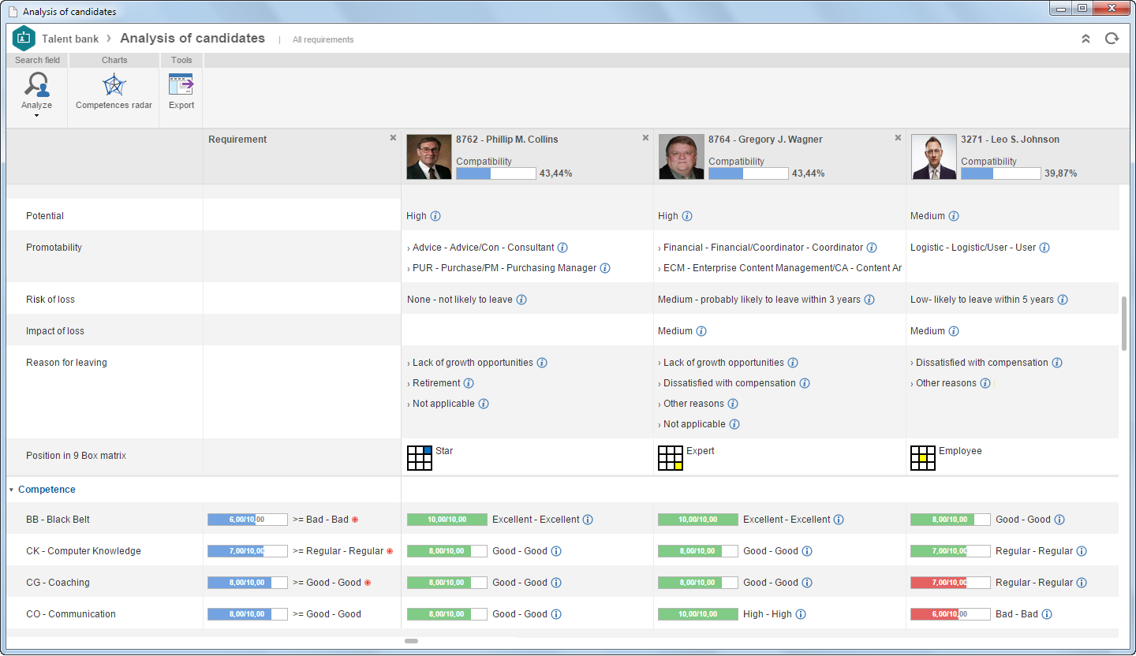Image resolution: width=1136 pixels, height=656 pixels.
Task: Click info icon for Financial Coordinator promotability
Action: coord(872,248)
